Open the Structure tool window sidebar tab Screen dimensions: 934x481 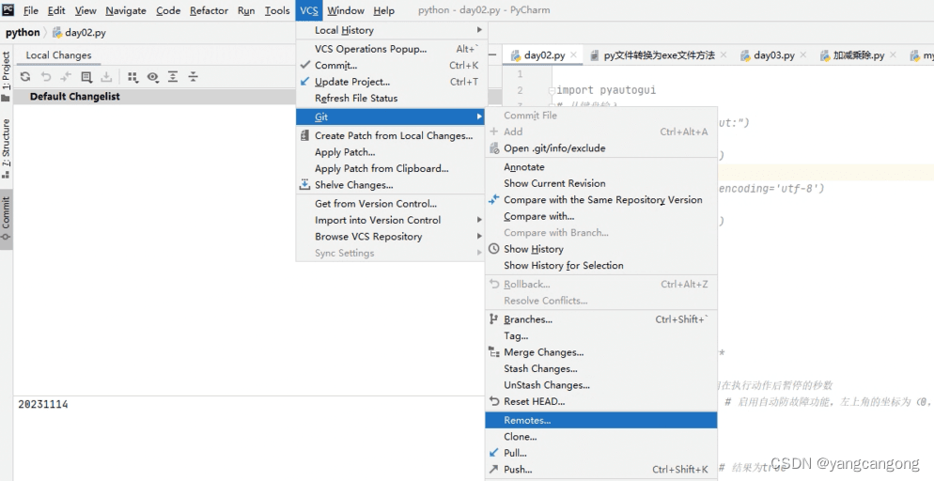pyautogui.click(x=6, y=148)
